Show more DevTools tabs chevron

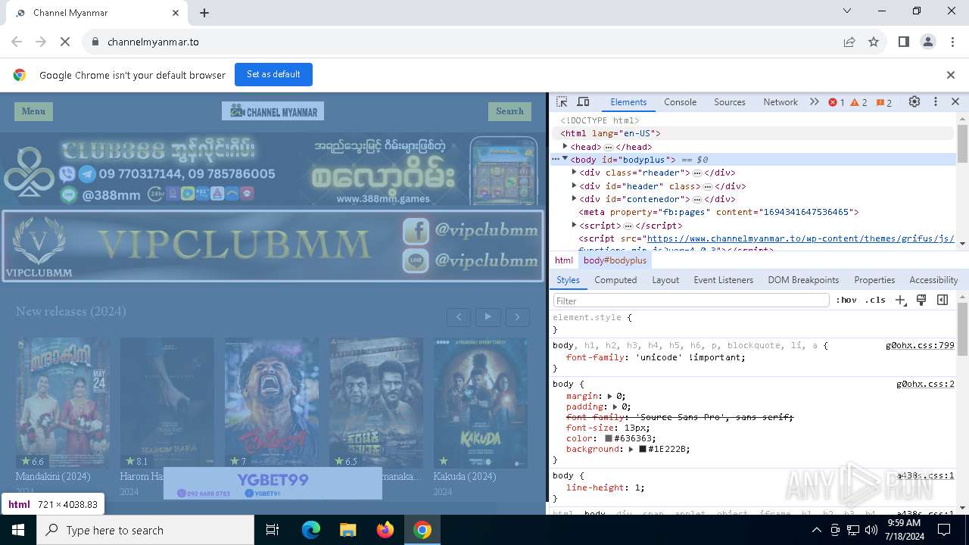[815, 102]
